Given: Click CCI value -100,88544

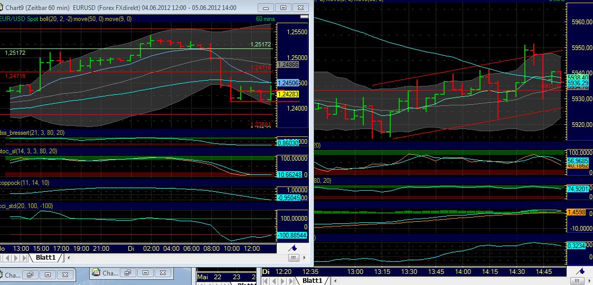Looking at the screenshot, I should point(291,235).
